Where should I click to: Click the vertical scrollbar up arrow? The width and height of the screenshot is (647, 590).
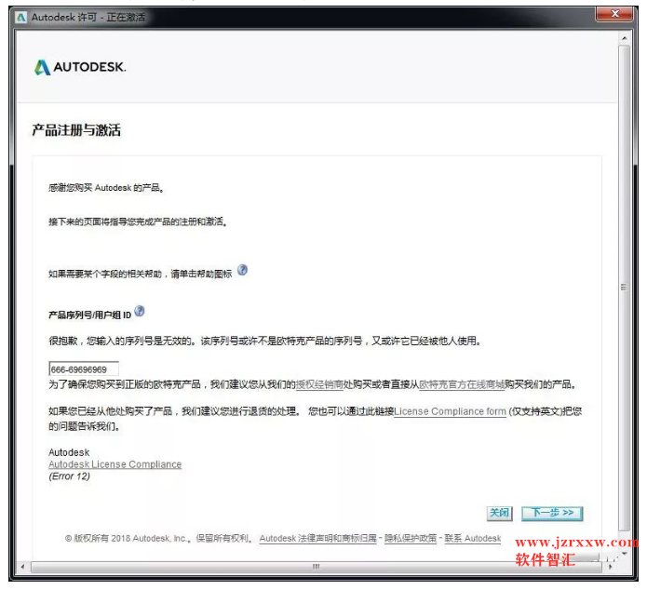coord(625,38)
